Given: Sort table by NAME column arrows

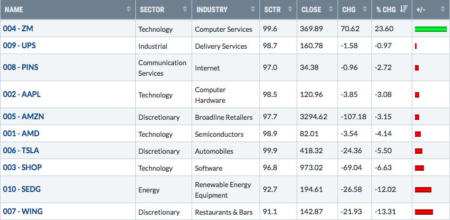Looking at the screenshot, I should click(128, 9).
